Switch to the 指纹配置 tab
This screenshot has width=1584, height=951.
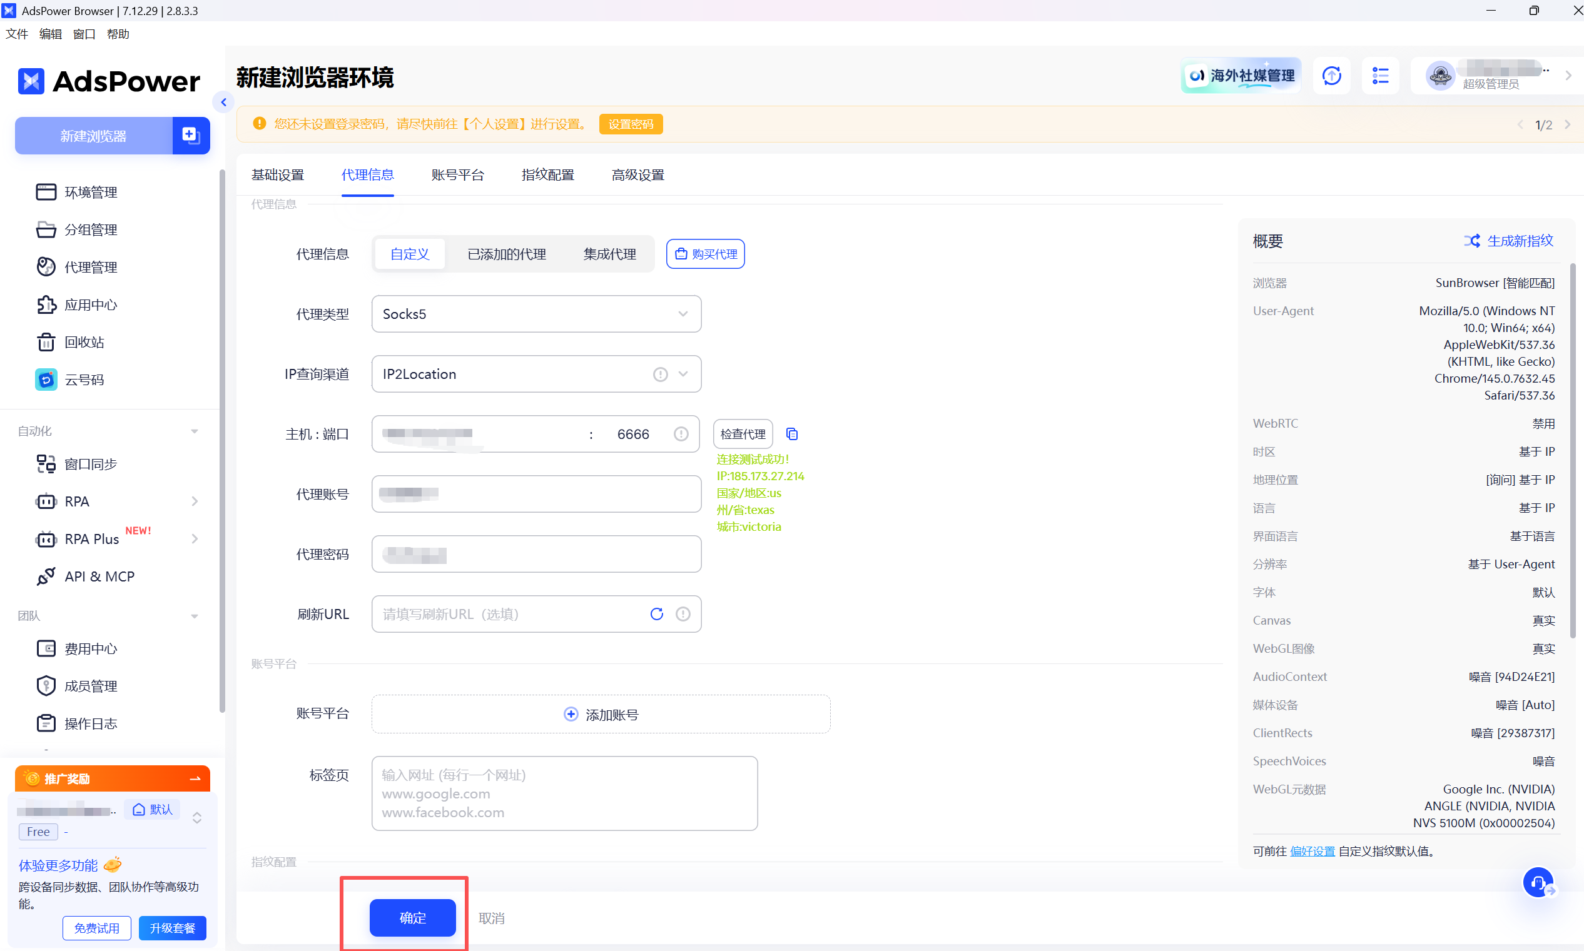[x=547, y=175]
